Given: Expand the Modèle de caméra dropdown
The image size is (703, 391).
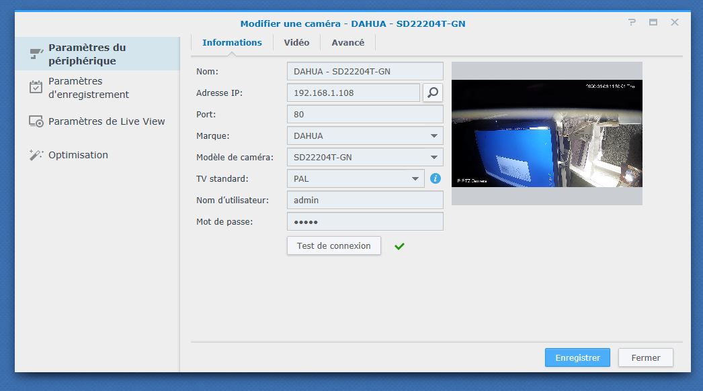Looking at the screenshot, I should click(x=433, y=158).
